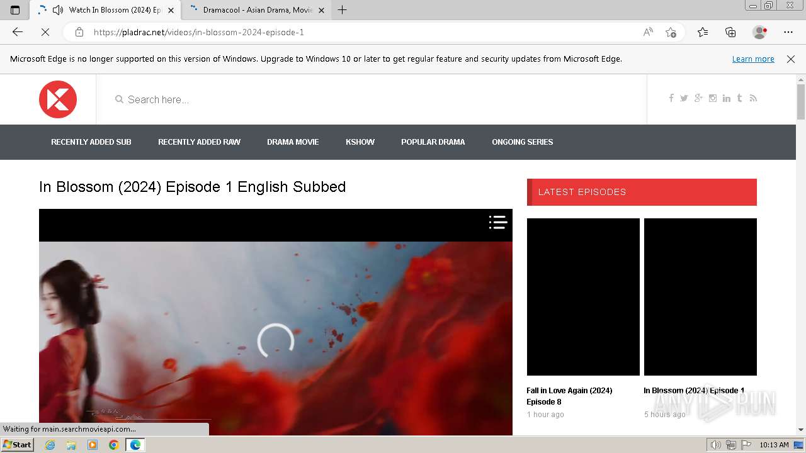Switch to the Dramacool tab

click(x=258, y=10)
